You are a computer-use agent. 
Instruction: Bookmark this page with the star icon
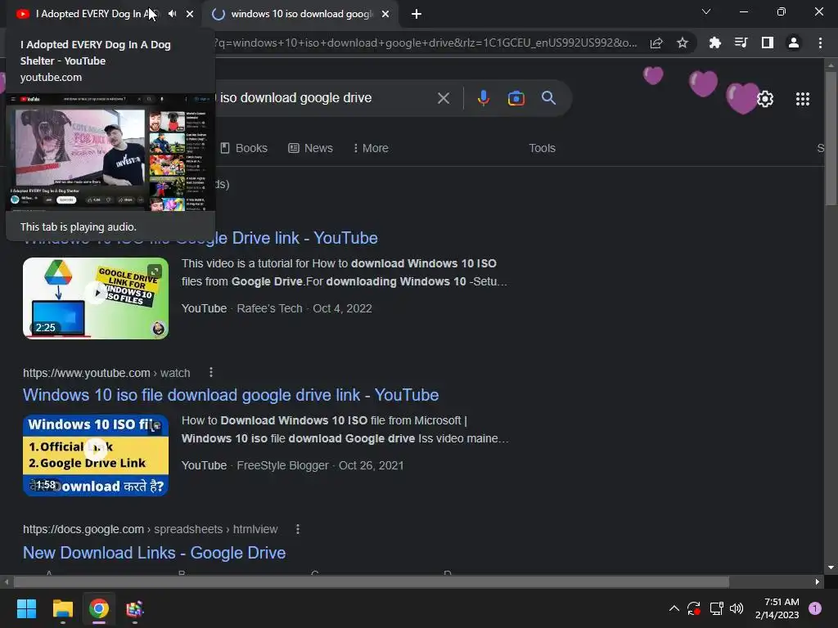point(682,43)
